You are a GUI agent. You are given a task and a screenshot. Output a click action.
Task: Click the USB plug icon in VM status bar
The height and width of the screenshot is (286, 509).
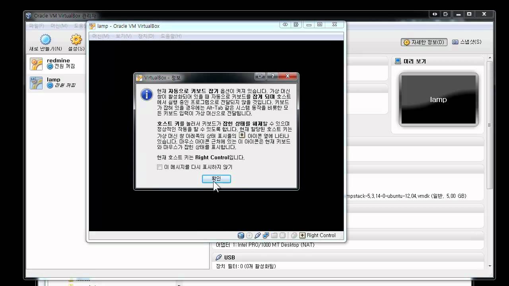point(258,236)
